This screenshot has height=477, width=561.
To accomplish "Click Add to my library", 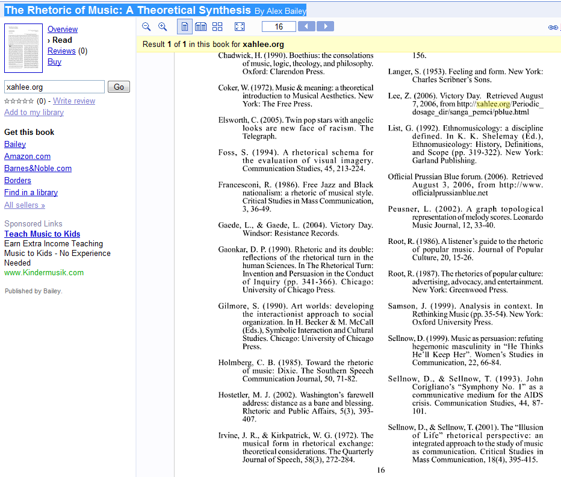I will click(34, 112).
